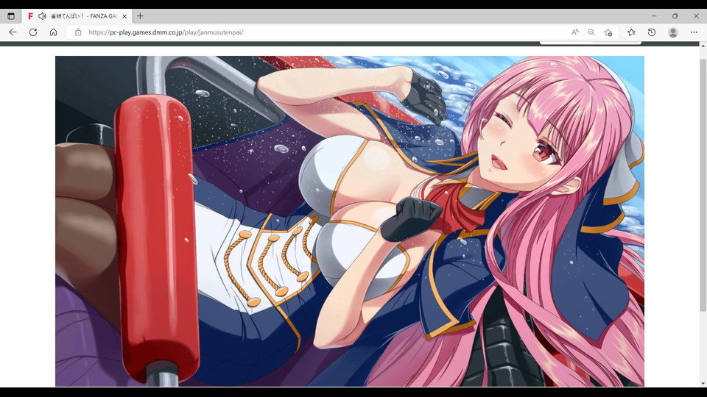Click the page vertical scrollbar thumb

coord(703,185)
